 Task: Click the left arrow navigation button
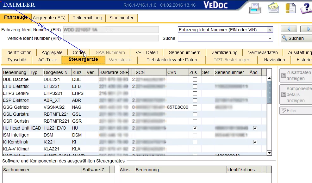click(289, 29)
